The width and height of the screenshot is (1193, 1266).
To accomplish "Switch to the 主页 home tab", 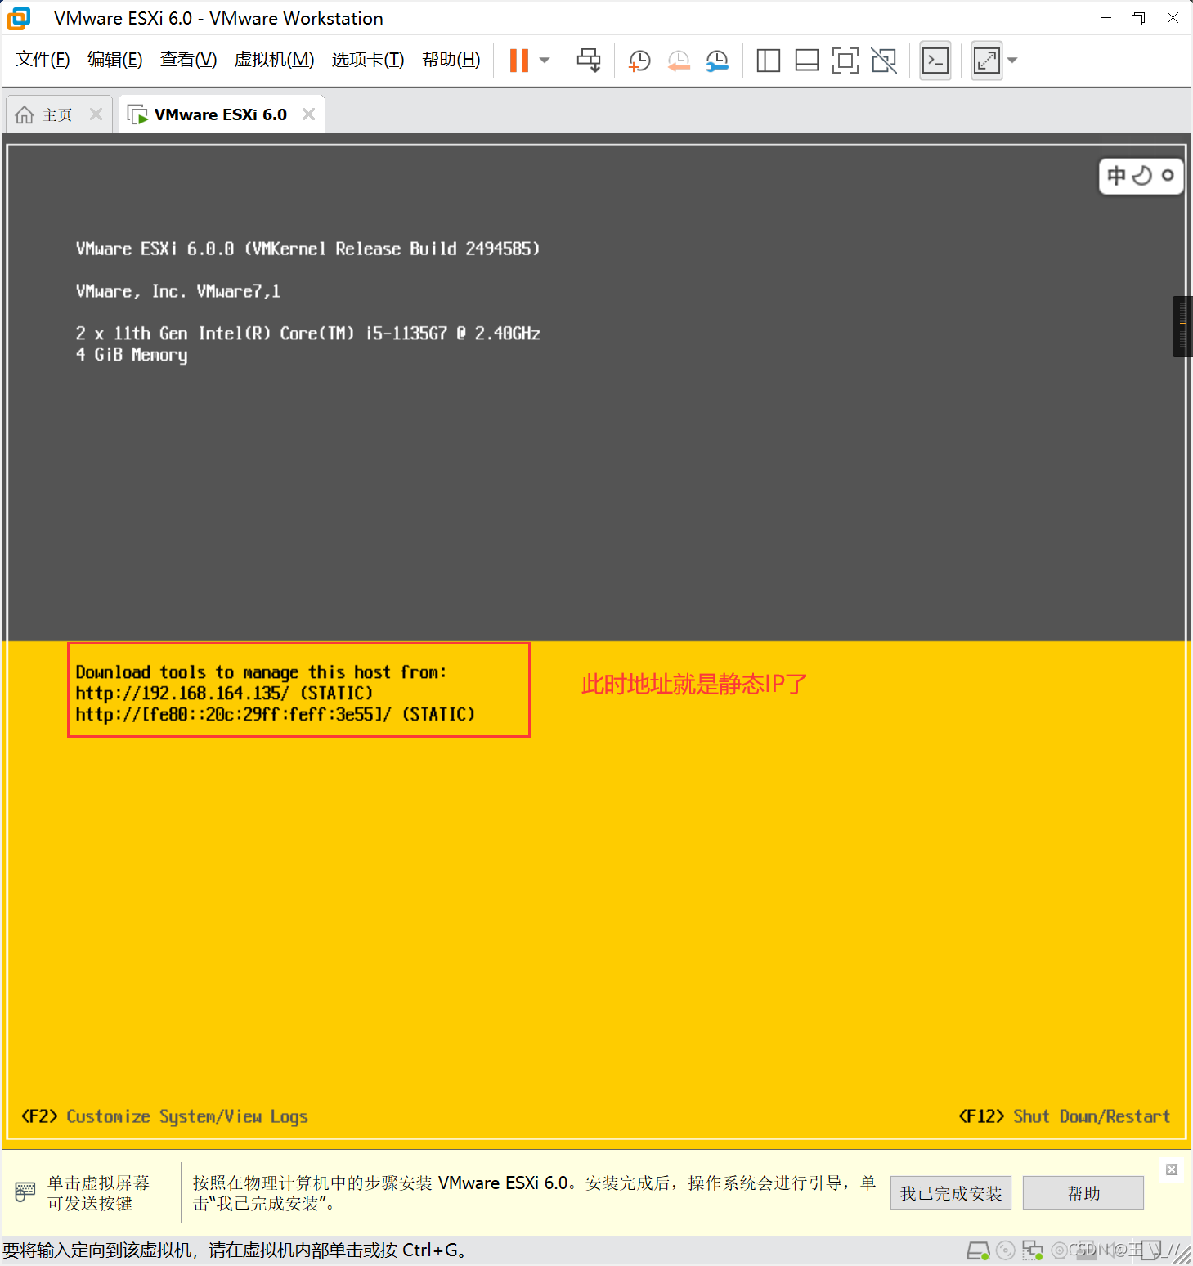I will point(57,115).
